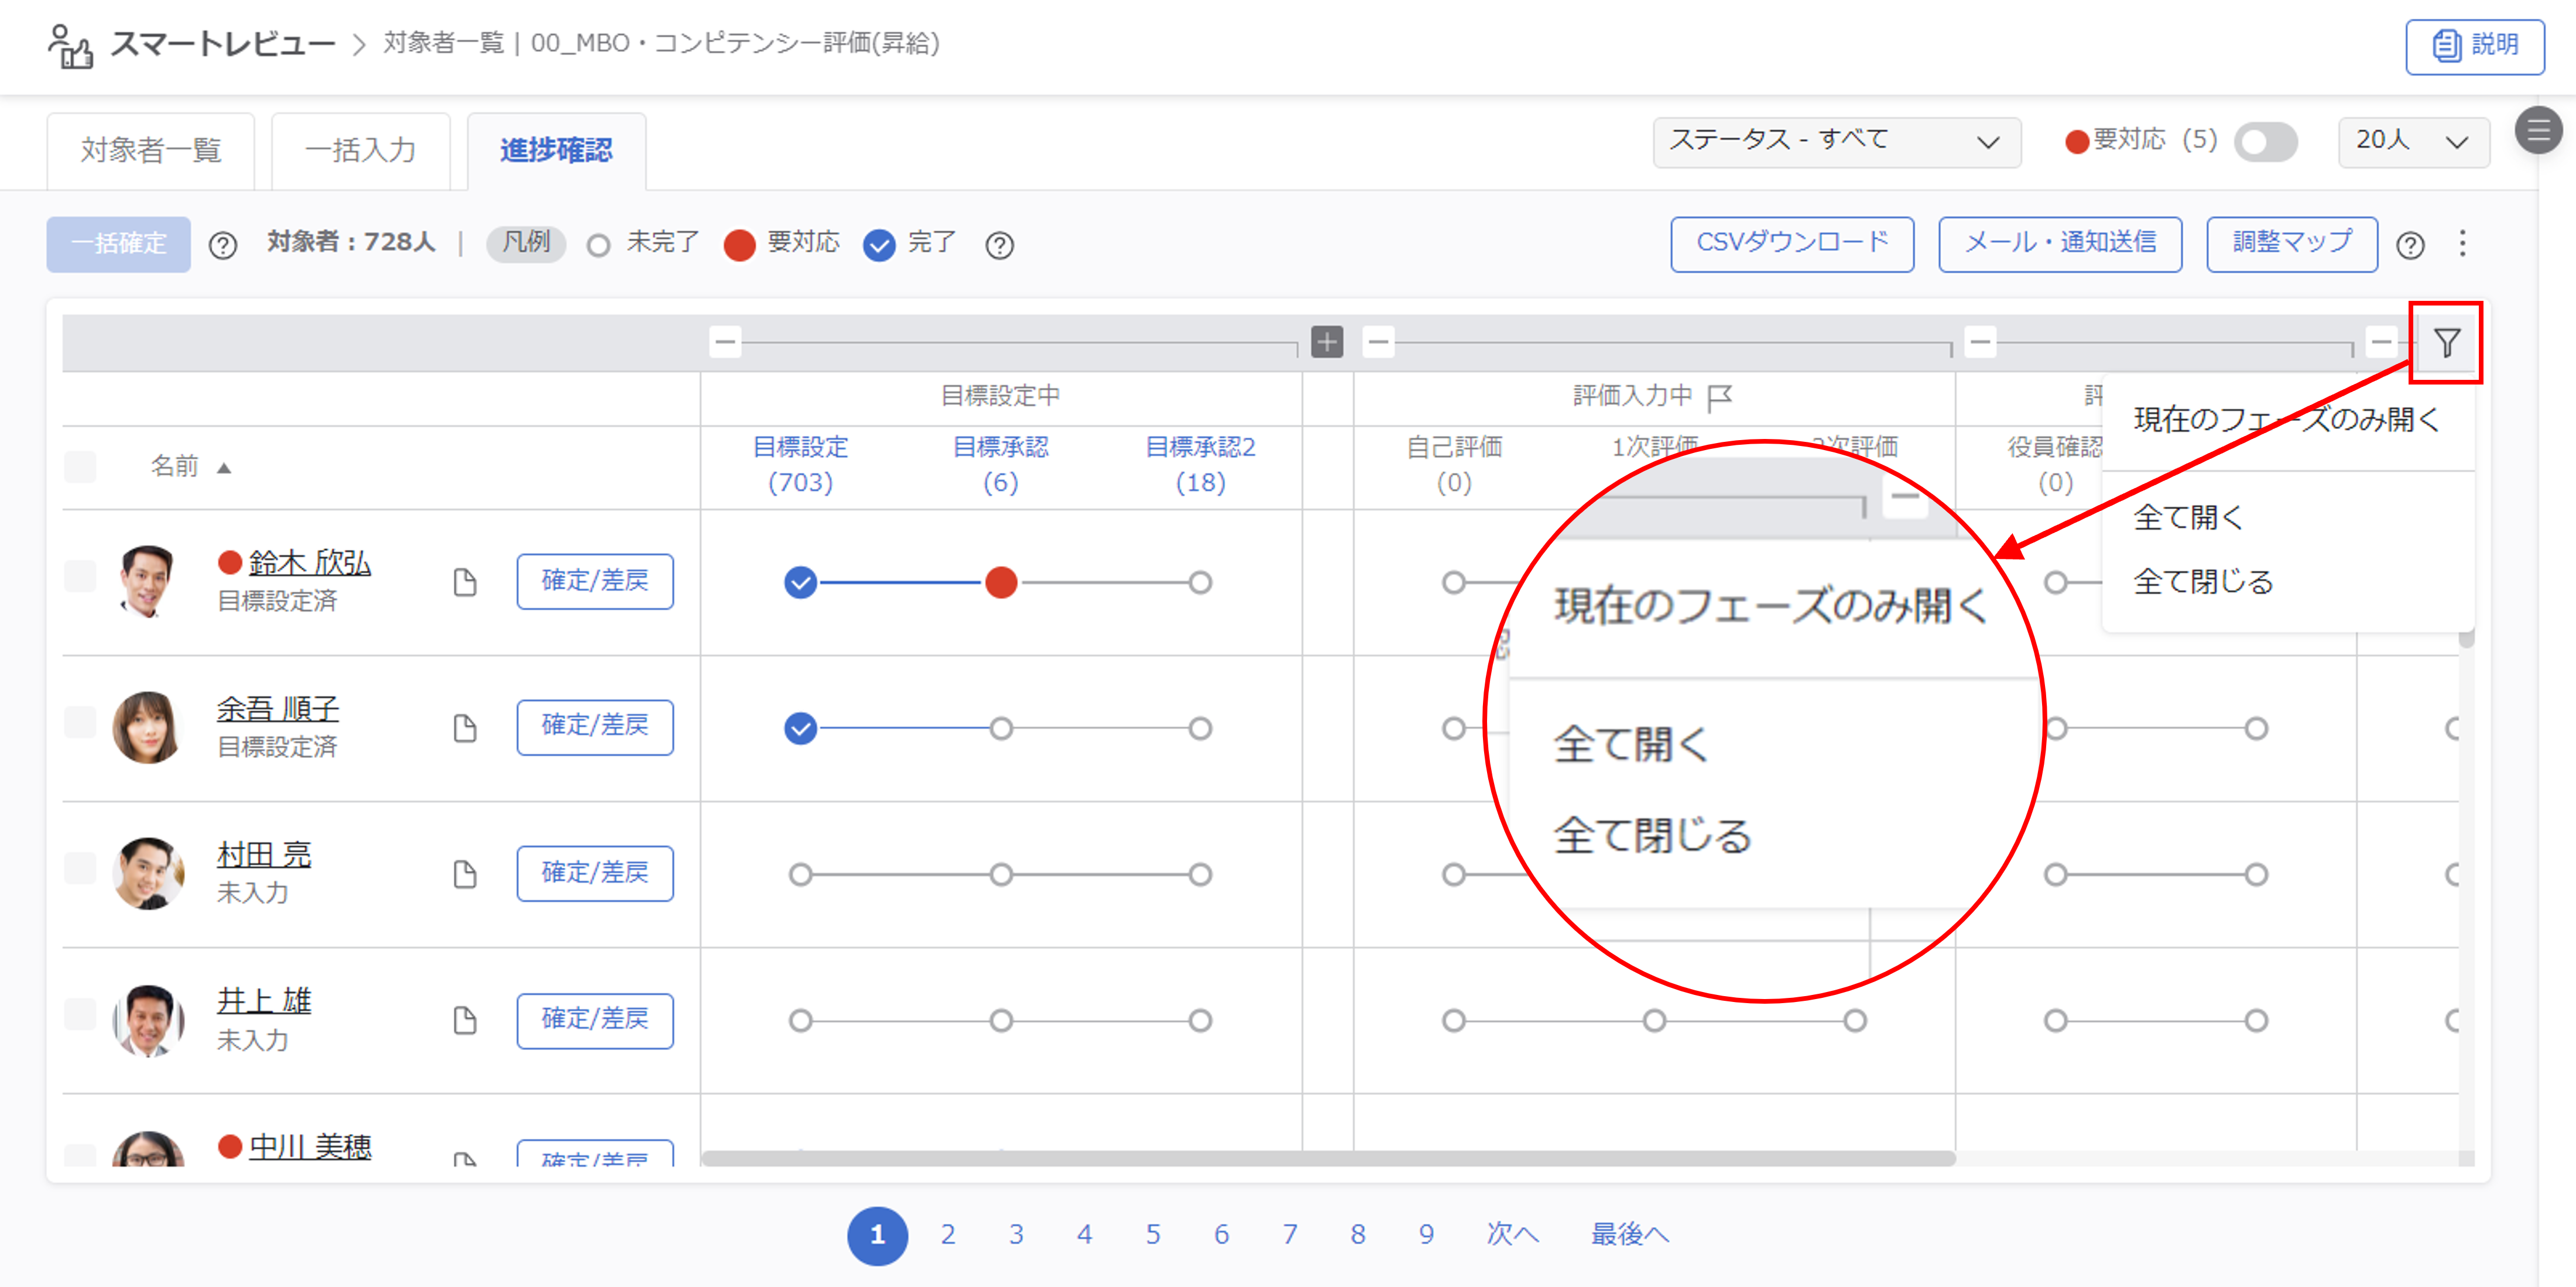Image resolution: width=2576 pixels, height=1287 pixels.
Task: Switch to the 一括入力 tab
Action: pyautogui.click(x=360, y=151)
